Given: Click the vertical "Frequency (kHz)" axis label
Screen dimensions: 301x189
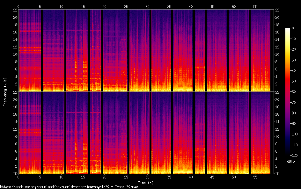Looking at the screenshot, I should coord(5,91).
